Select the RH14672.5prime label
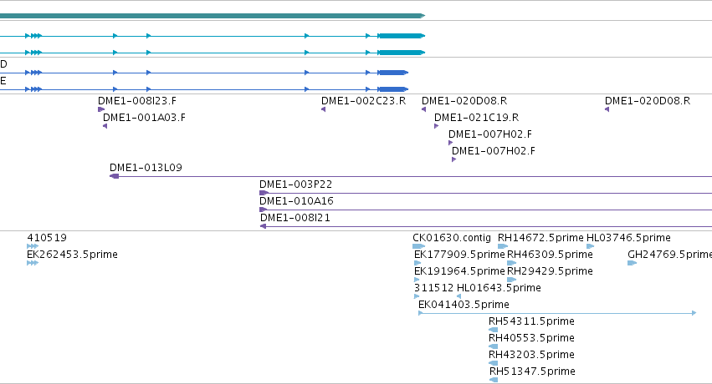This screenshot has height=384, width=712. (540, 238)
